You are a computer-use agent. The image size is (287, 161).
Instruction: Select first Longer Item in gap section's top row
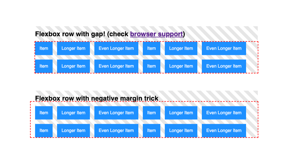[x=73, y=48]
